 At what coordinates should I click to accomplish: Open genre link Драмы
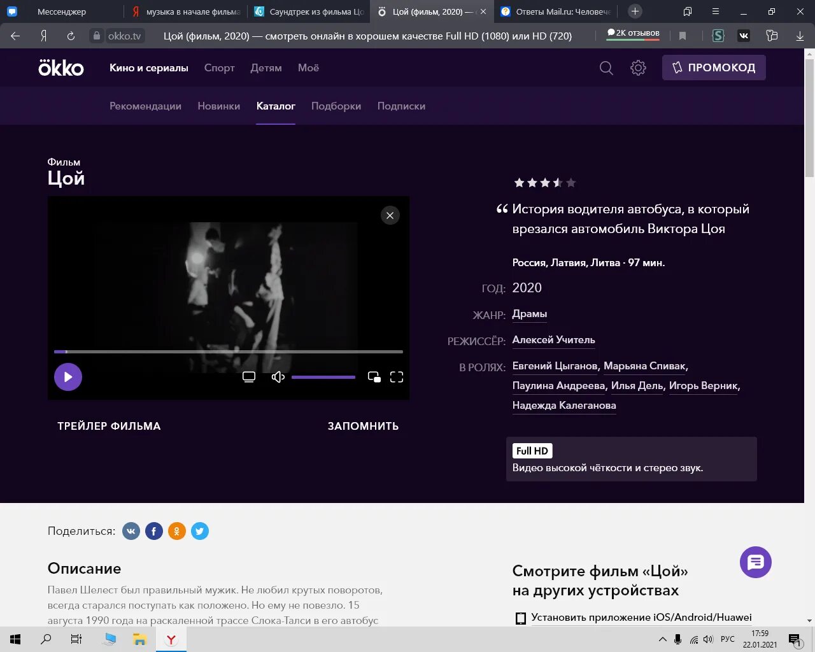pyautogui.click(x=530, y=314)
